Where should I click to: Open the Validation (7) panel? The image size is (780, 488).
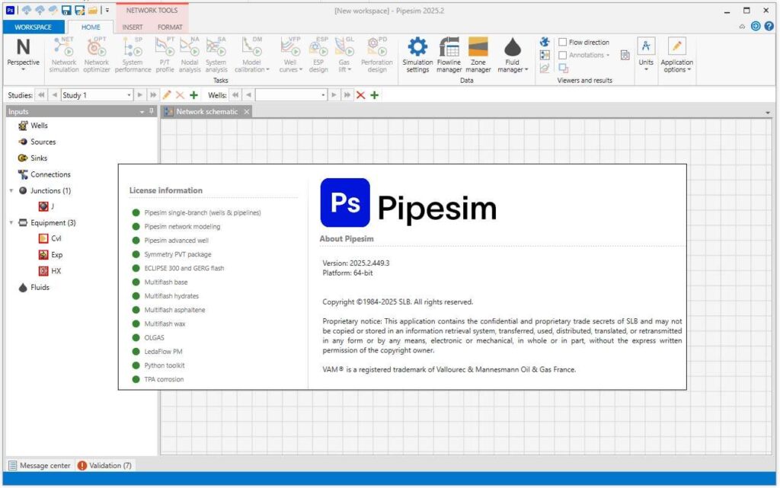pyautogui.click(x=105, y=466)
